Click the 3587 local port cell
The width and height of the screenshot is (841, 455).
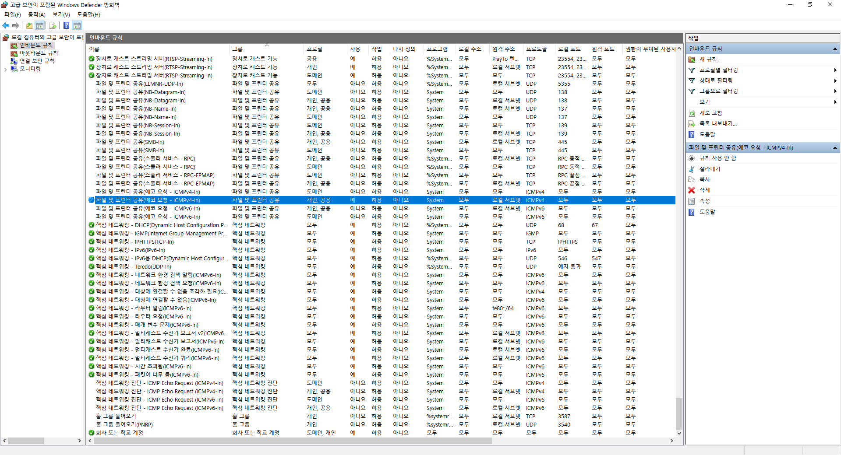[x=564, y=416]
